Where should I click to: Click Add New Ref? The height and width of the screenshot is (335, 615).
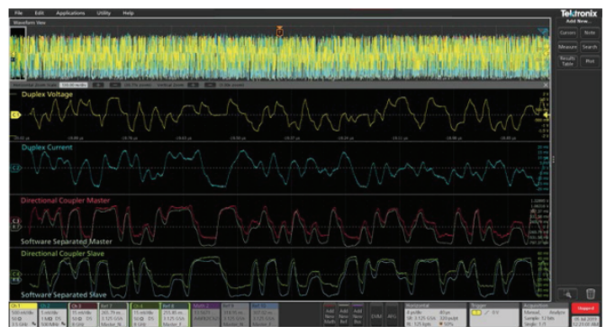pyautogui.click(x=344, y=314)
